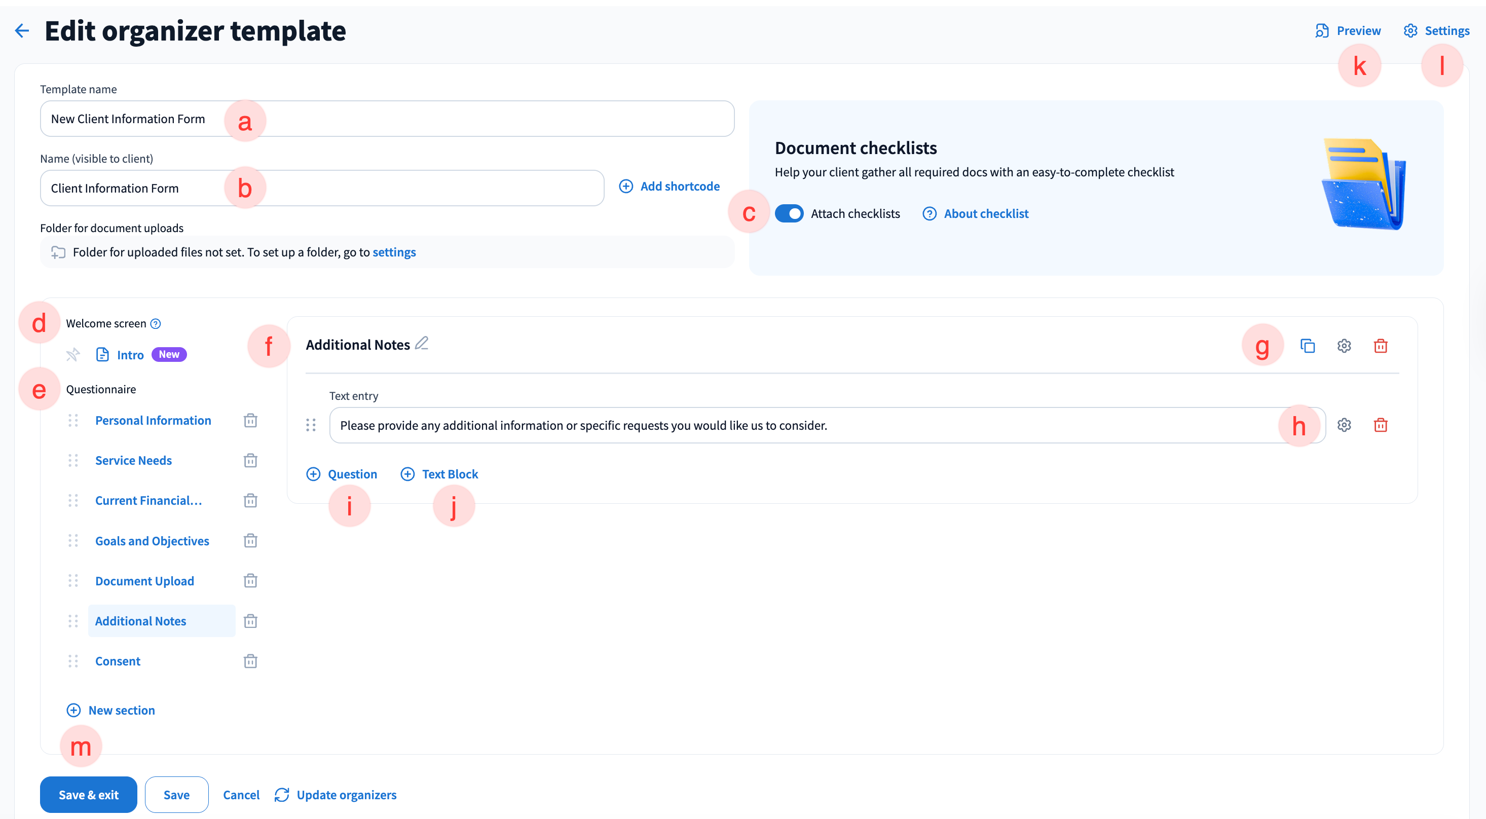Toggle the Attach checklists switch
Image resolution: width=1486 pixels, height=819 pixels.
789,213
